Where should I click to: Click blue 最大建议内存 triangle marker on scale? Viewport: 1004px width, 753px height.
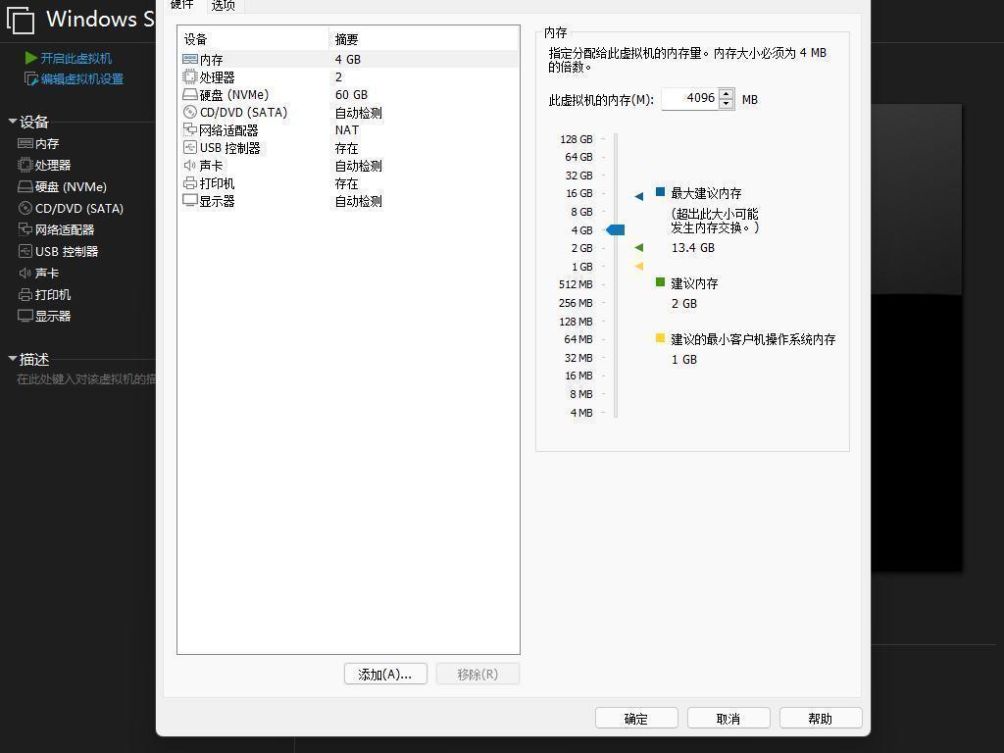[638, 196]
